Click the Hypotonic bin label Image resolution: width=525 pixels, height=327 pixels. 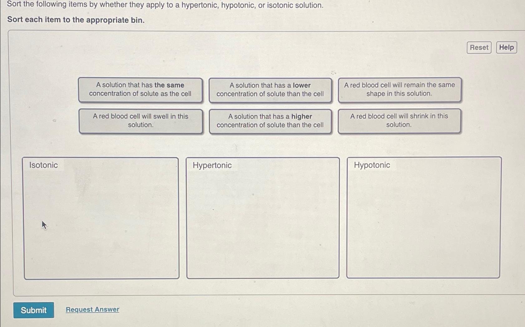pyautogui.click(x=372, y=165)
